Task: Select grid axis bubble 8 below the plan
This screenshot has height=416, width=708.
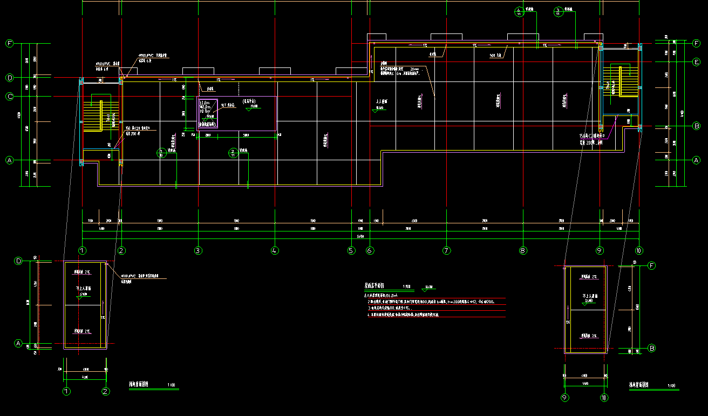Action: pos(522,250)
